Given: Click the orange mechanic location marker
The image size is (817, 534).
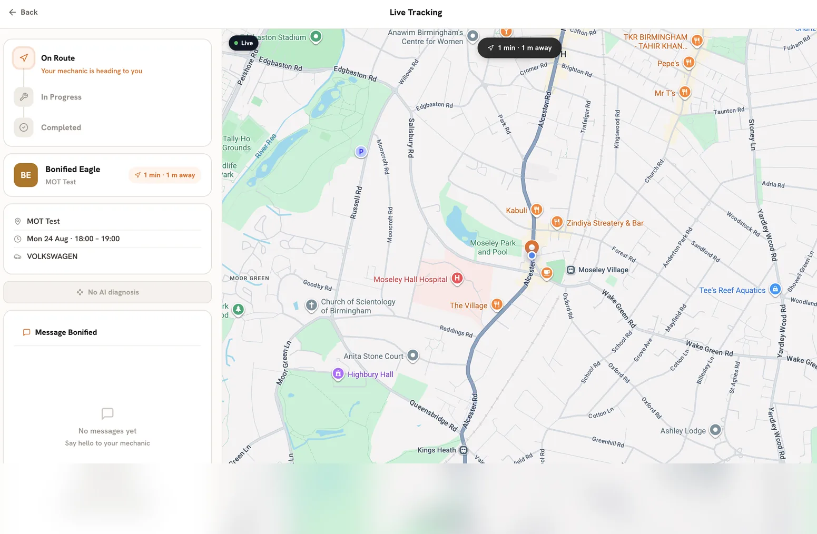Looking at the screenshot, I should pyautogui.click(x=532, y=246).
